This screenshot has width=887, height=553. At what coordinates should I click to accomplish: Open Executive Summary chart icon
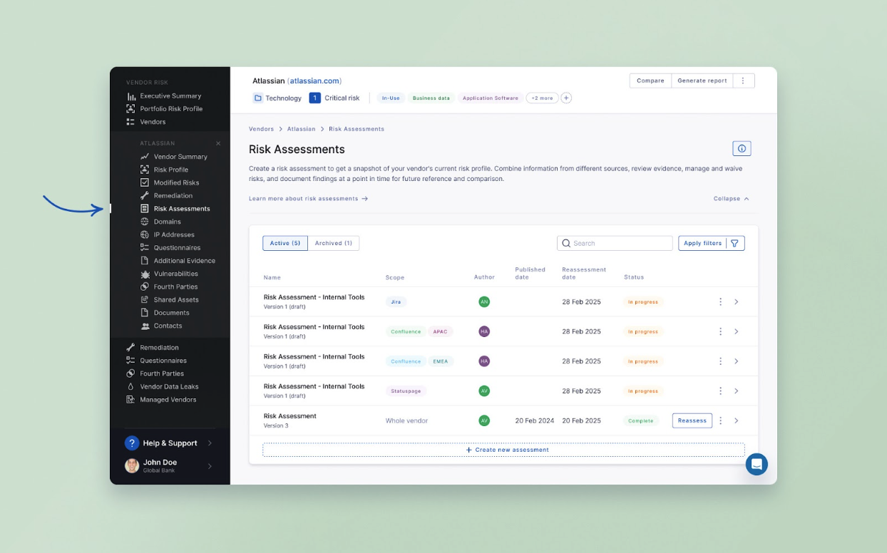130,96
